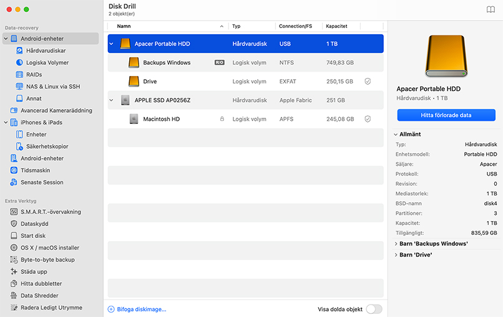Collapse the Apacer Portable HDD row chevron
Viewport: 503px width, 317px height.
point(111,44)
